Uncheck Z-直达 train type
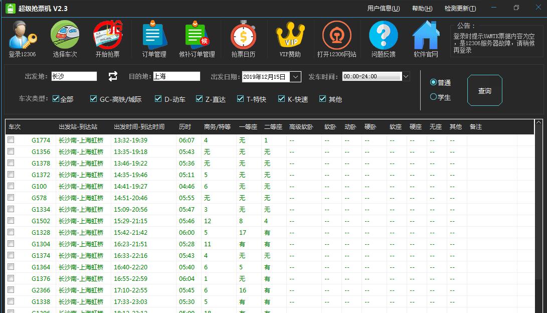Screen dimensions: 547x313 pyautogui.click(x=199, y=99)
